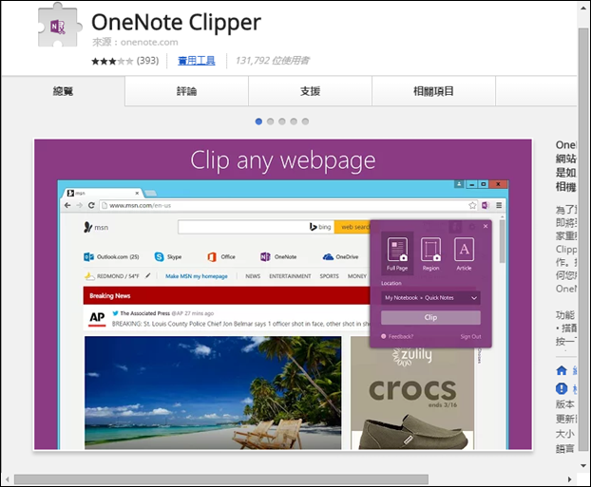Choose the Article clip mode

[464, 253]
